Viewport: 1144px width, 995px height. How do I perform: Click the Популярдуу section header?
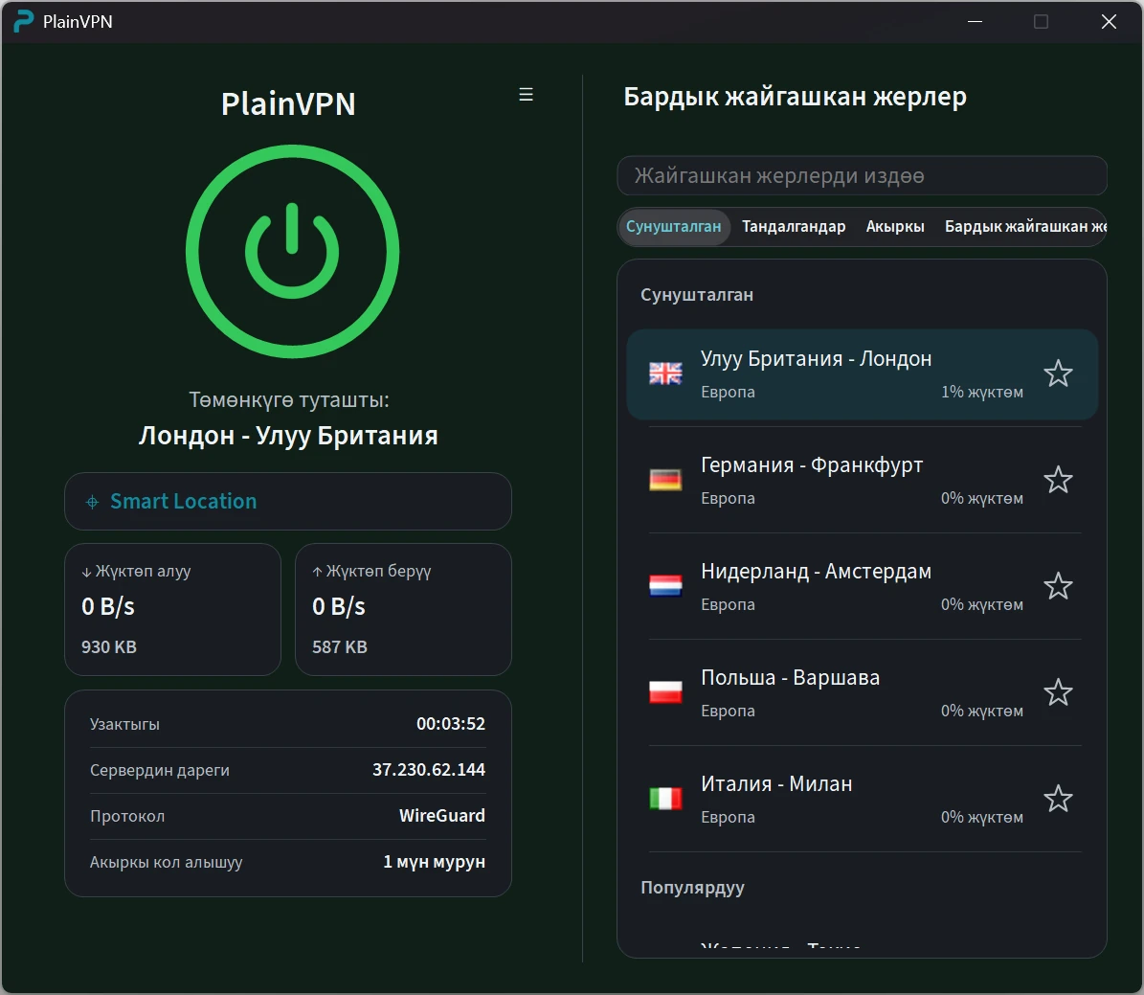[692, 888]
